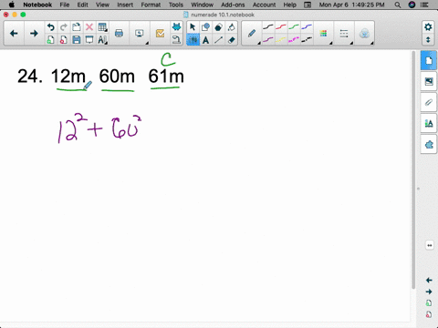The image size is (438, 328).
Task: Select the Shapes tool
Action: pos(205,27)
